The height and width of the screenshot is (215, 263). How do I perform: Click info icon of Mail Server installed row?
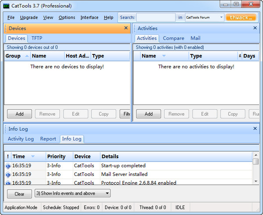point(8,175)
